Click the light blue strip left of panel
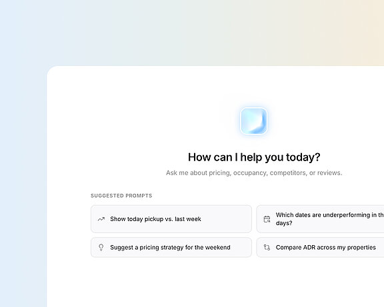The image size is (384, 307). tap(23, 186)
